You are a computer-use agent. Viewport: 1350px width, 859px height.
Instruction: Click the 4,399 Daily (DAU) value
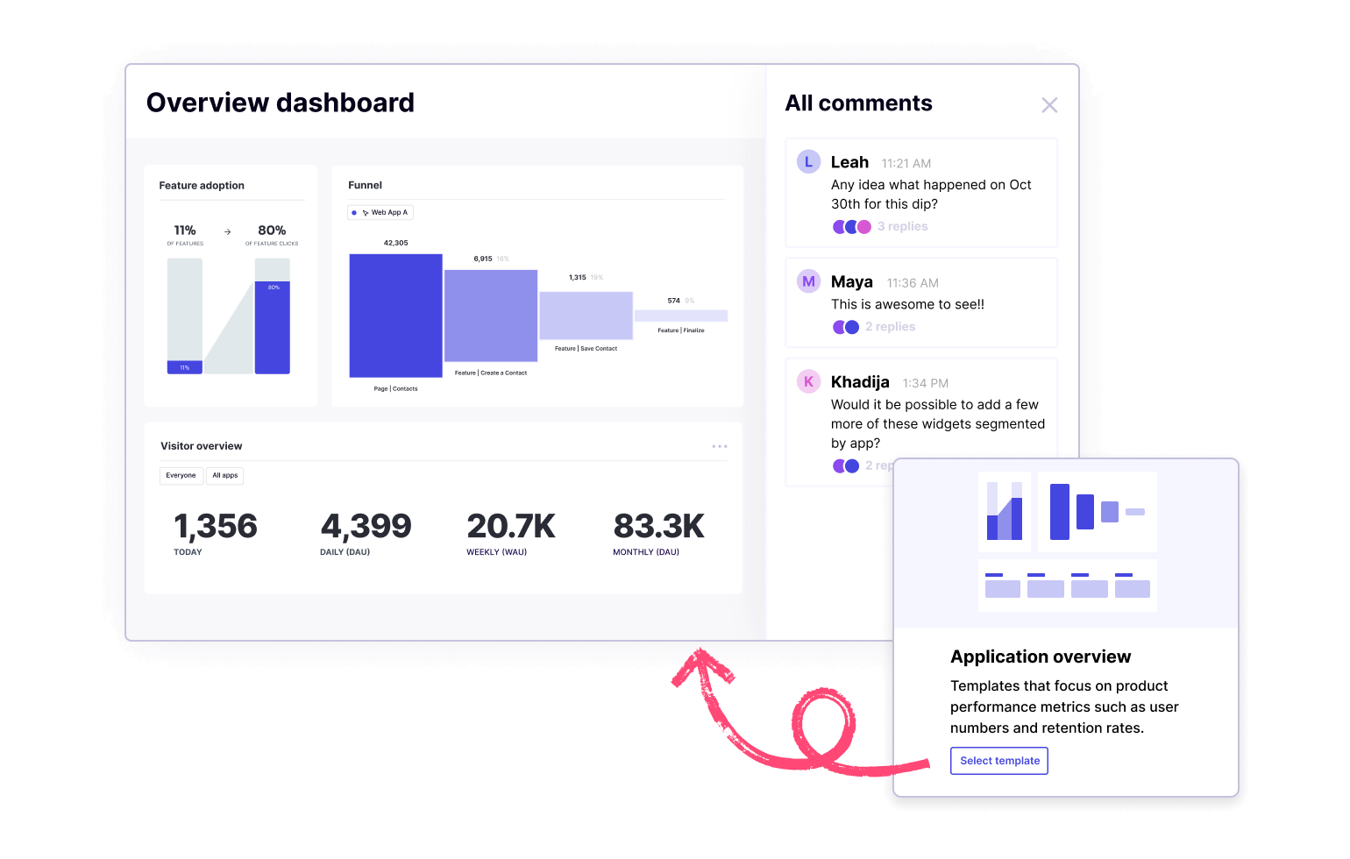[366, 526]
